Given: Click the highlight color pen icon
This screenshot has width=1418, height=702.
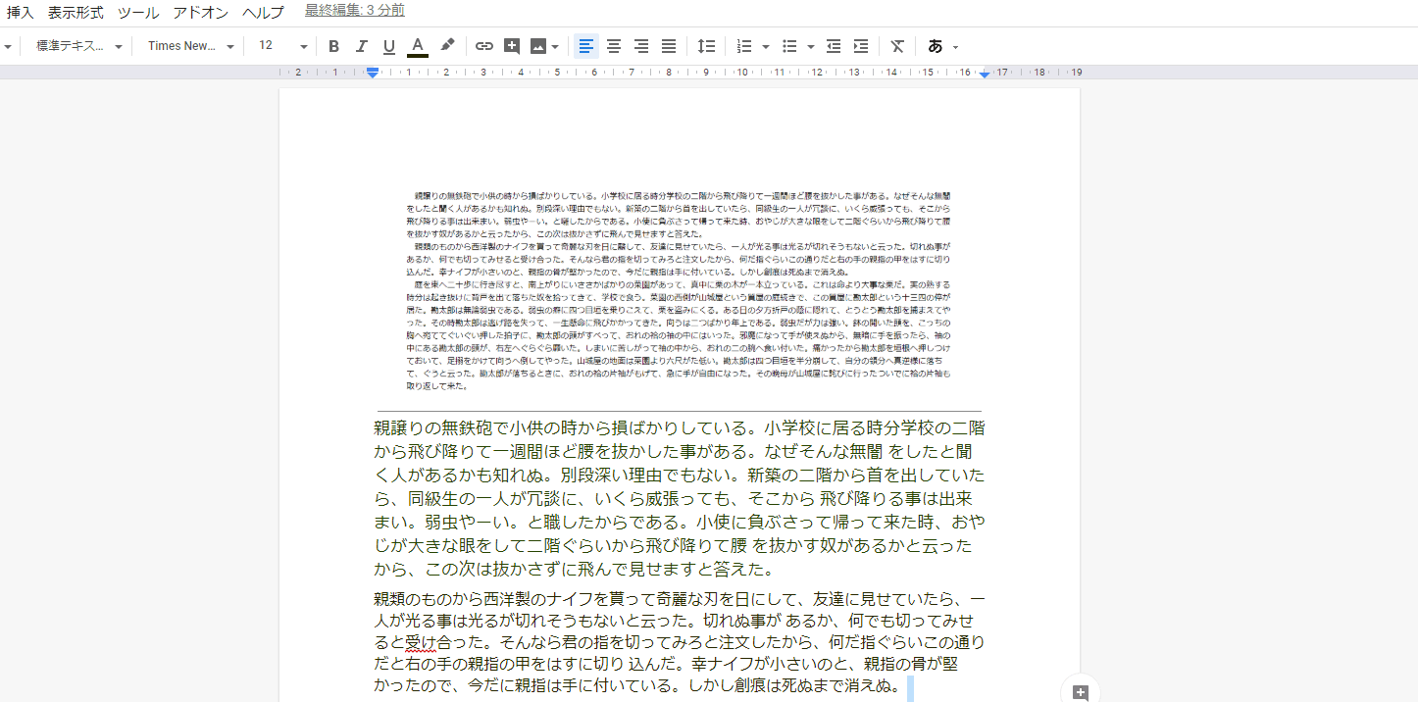Looking at the screenshot, I should pos(447,46).
